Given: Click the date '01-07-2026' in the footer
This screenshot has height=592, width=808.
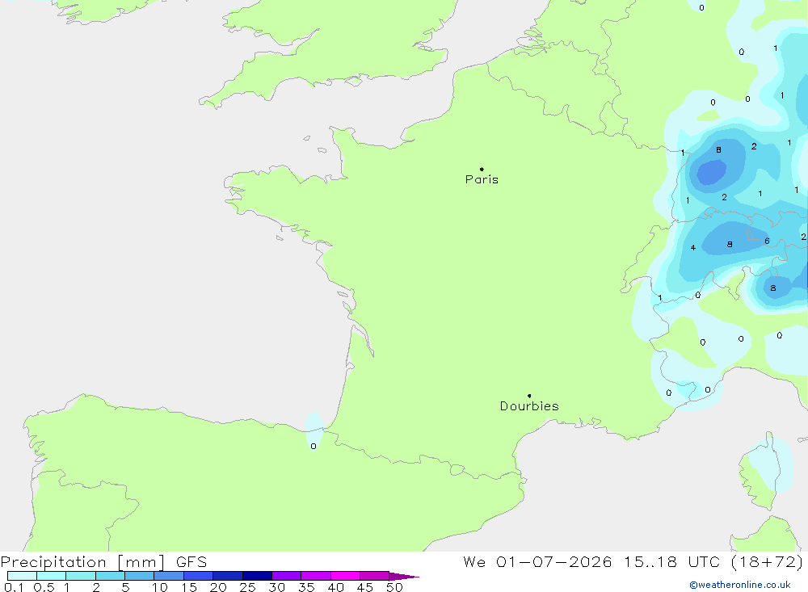Looking at the screenshot, I should pyautogui.click(x=554, y=562).
